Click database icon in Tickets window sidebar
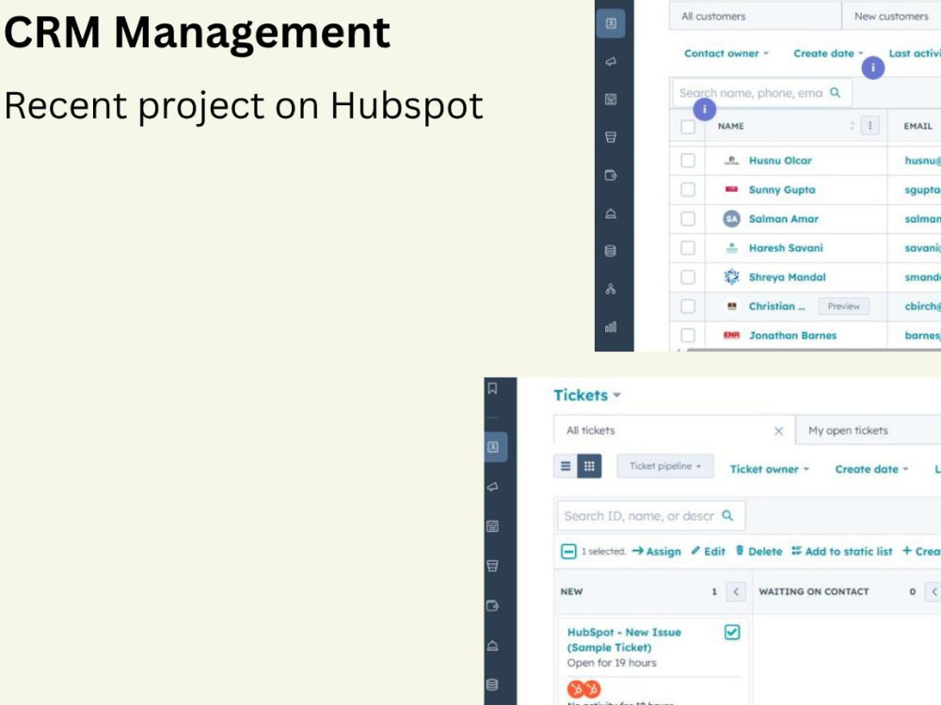 click(x=493, y=684)
